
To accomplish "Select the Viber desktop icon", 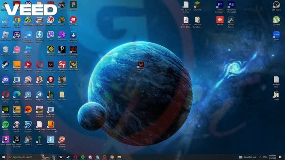I will [x=51, y=35].
